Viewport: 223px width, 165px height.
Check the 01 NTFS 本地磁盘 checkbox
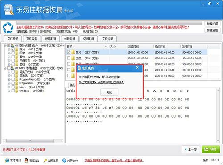coord(9,68)
